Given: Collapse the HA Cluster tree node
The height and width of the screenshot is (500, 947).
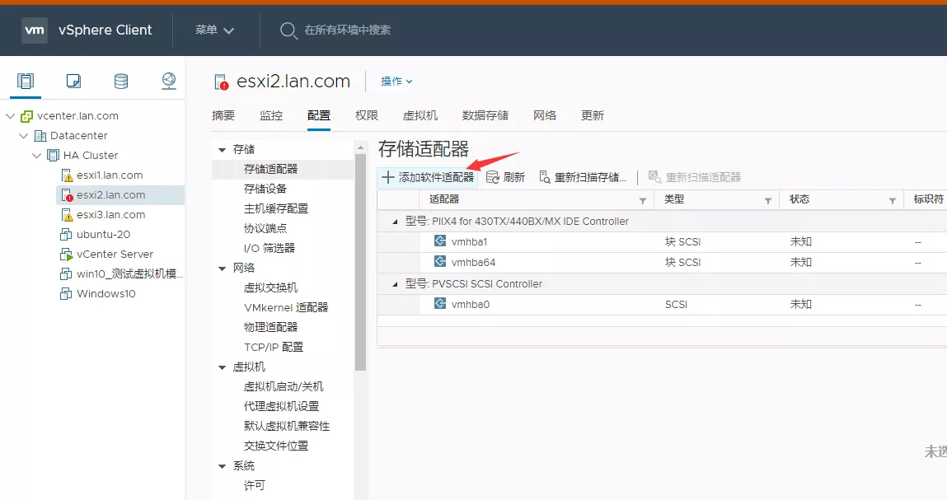Looking at the screenshot, I should [x=37, y=155].
